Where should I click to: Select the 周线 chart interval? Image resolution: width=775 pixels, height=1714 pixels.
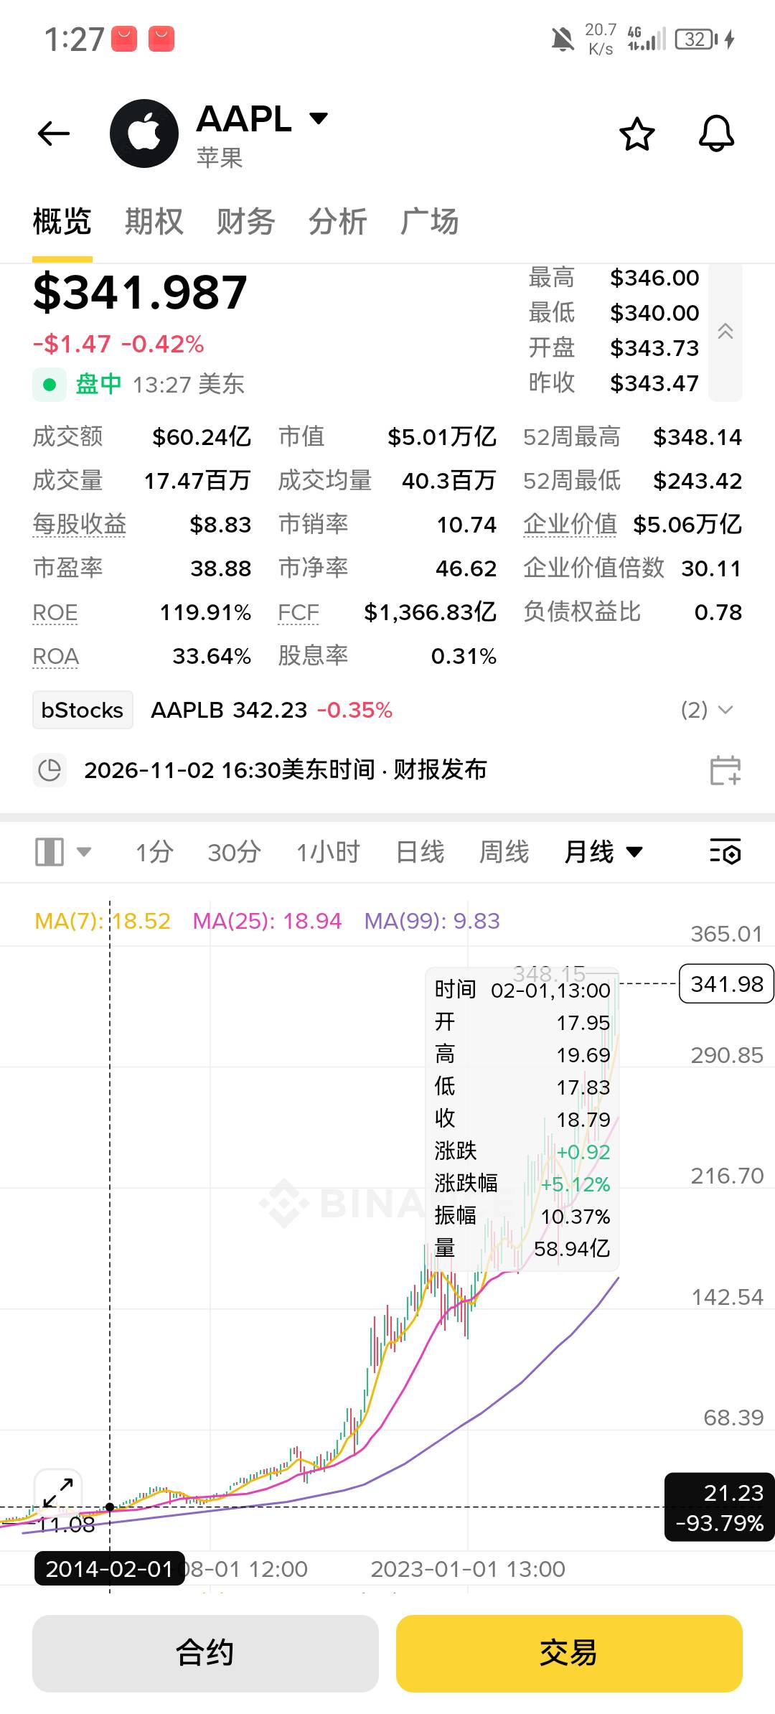point(504,852)
